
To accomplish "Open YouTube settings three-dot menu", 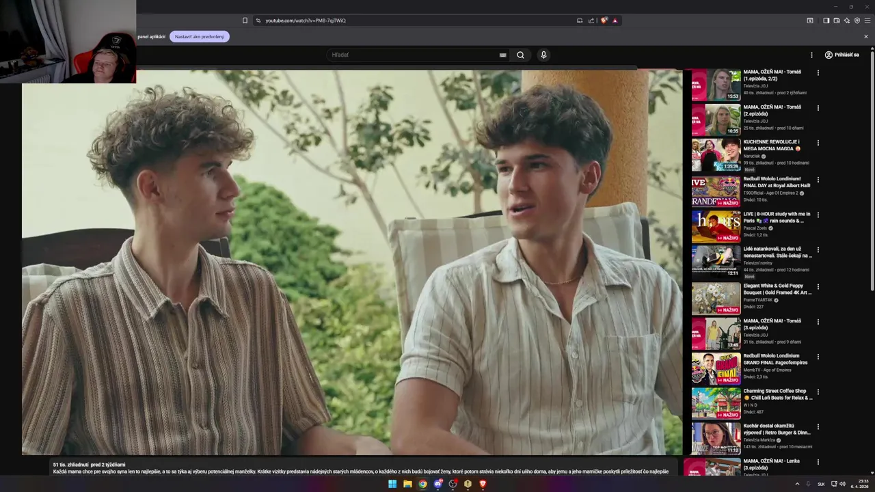I will tap(811, 55).
